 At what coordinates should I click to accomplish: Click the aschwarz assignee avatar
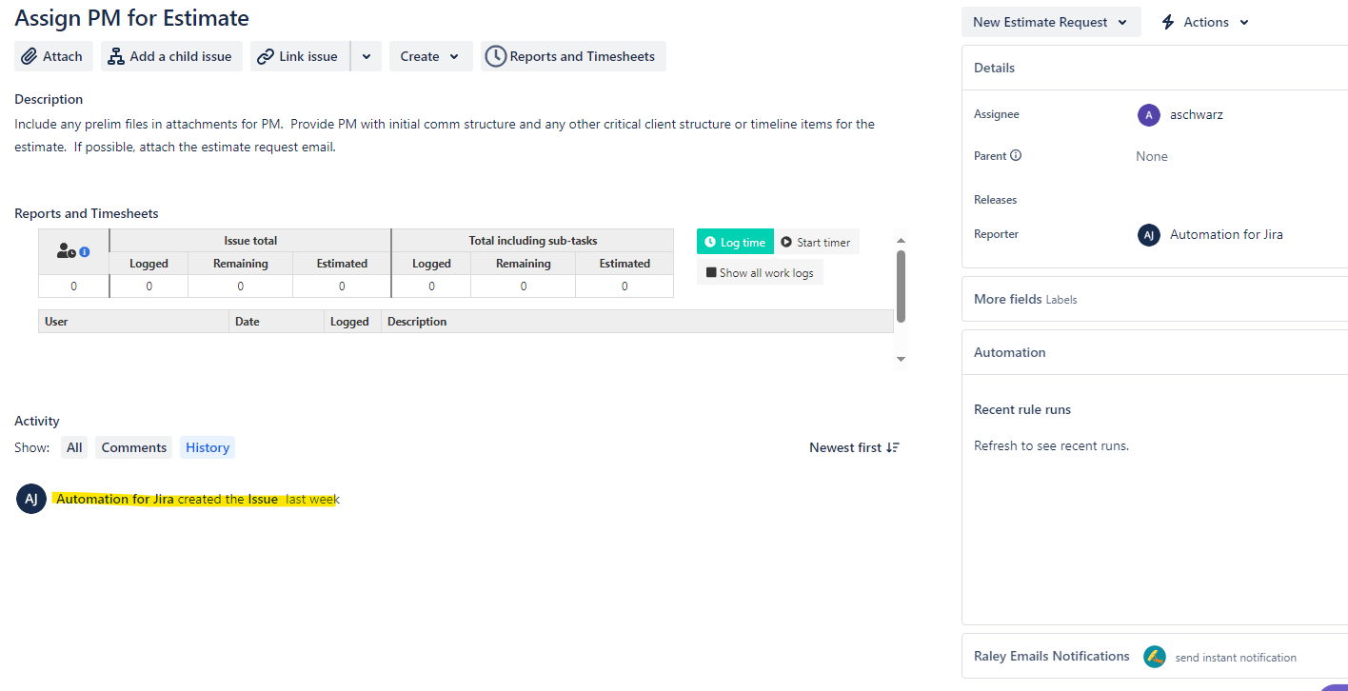[1149, 114]
